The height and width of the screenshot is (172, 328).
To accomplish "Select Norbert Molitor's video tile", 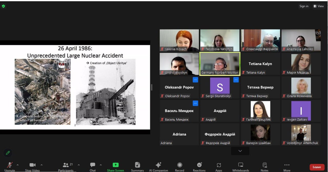I will (x=220, y=64).
